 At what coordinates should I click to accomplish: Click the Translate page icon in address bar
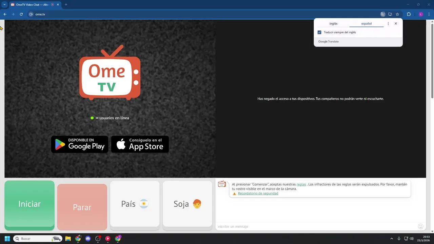[383, 14]
